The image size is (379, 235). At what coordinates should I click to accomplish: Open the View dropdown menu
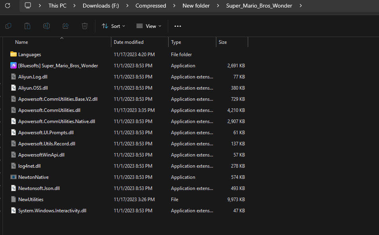click(x=149, y=26)
